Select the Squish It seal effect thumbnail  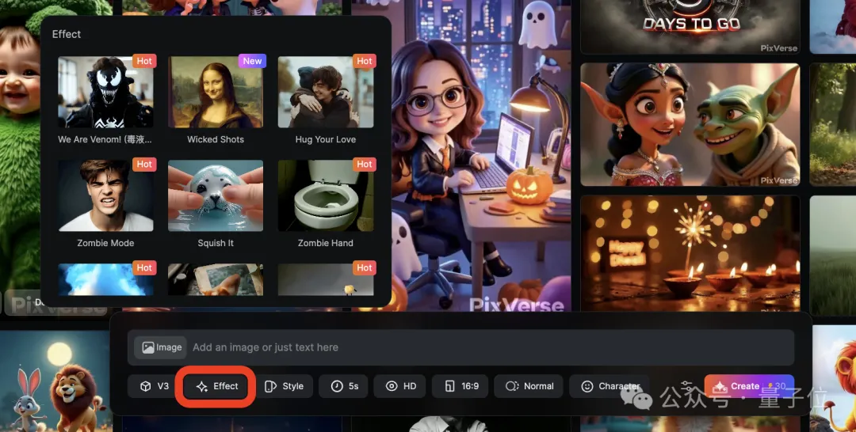click(216, 195)
